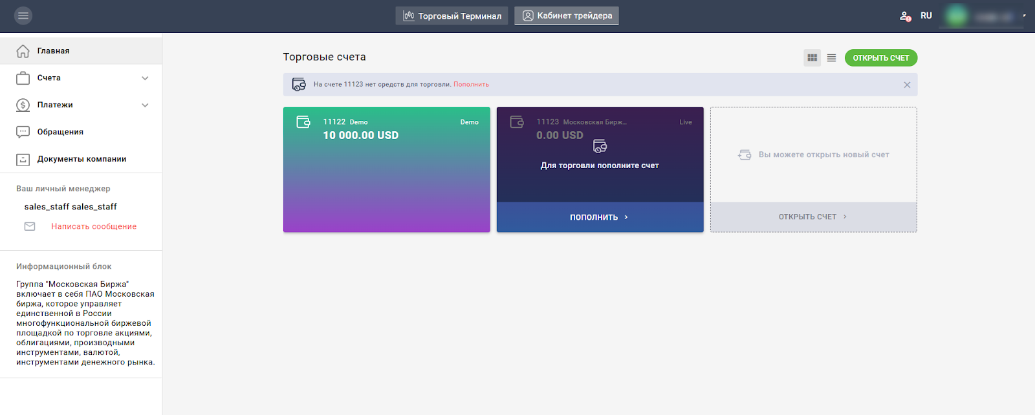The width and height of the screenshot is (1035, 415).
Task: Open the Счета sidebar item
Action: [x=81, y=78]
